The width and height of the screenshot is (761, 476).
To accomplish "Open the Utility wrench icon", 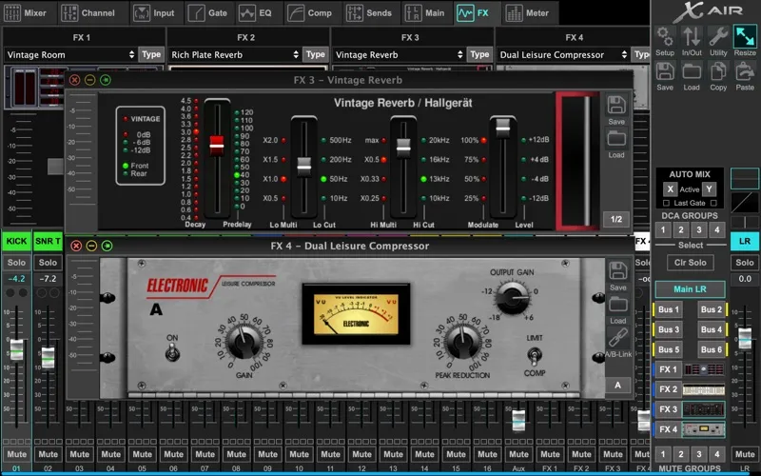I will (718, 40).
